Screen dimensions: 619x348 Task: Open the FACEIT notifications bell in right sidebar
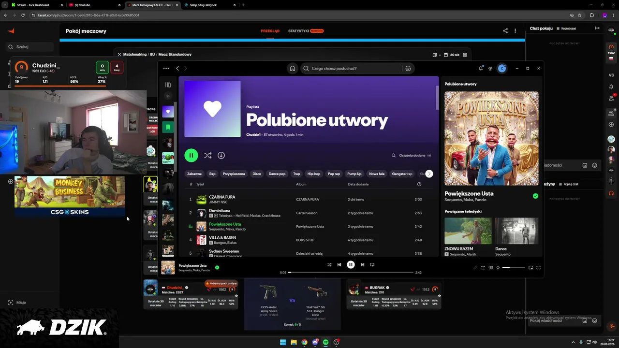[611, 87]
